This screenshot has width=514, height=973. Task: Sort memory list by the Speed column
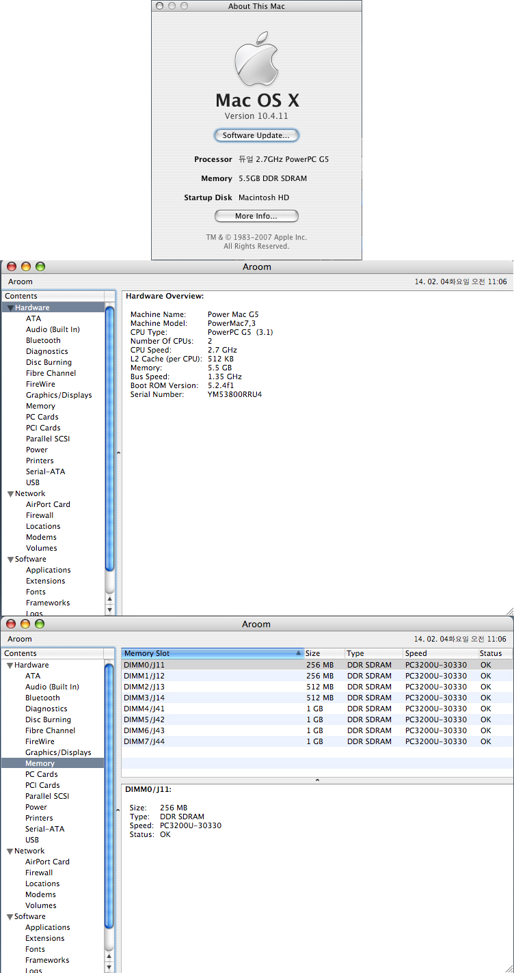[439, 654]
